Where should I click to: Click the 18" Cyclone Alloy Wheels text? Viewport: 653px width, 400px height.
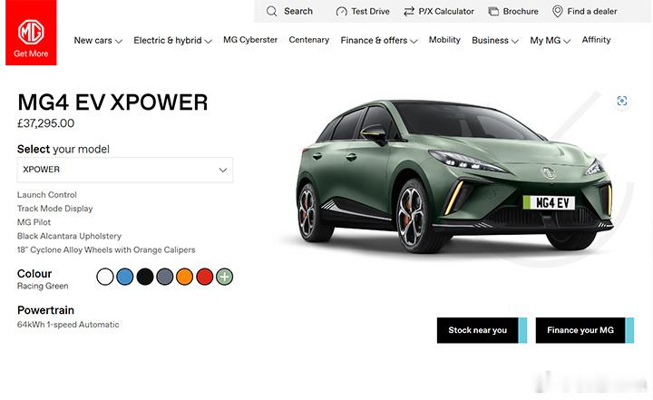(106, 250)
